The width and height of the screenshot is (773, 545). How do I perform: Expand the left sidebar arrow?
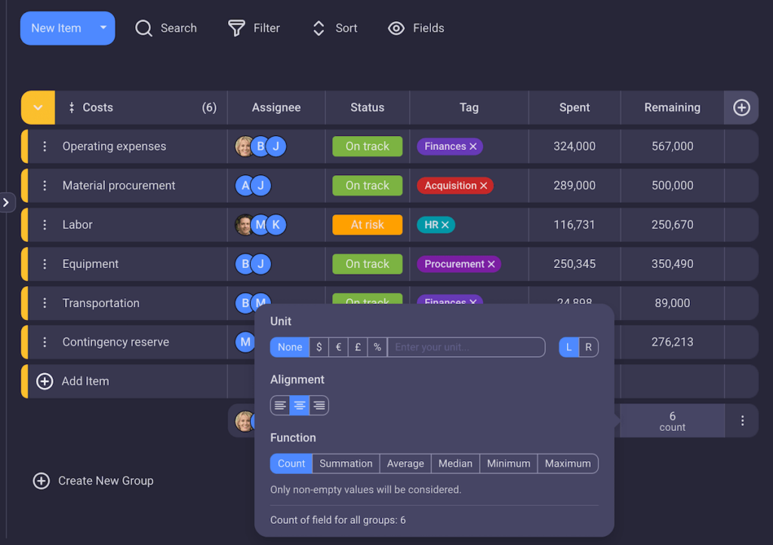click(x=6, y=202)
